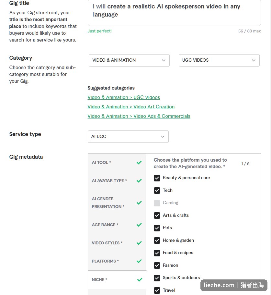Image resolution: width=271 pixels, height=295 pixels.
Task: Click the checkmark beside AI GENDER PRESENTATION
Action: pyautogui.click(x=139, y=203)
